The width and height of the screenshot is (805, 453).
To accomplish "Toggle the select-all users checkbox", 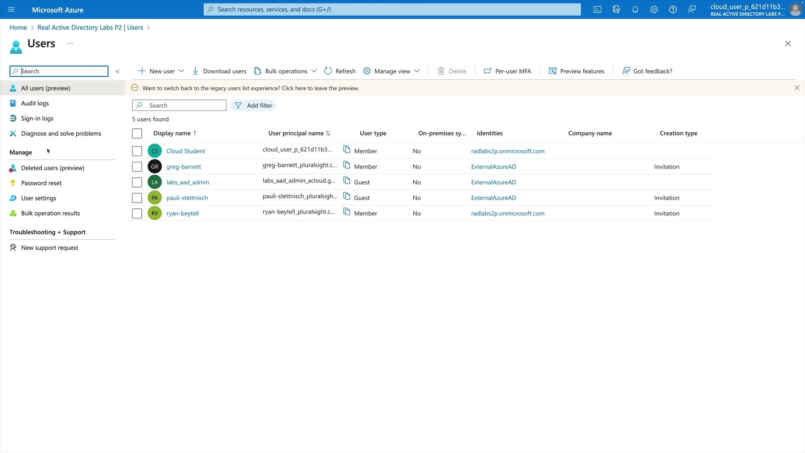I will tap(137, 133).
